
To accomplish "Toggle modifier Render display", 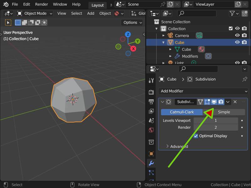I will tap(221, 102).
